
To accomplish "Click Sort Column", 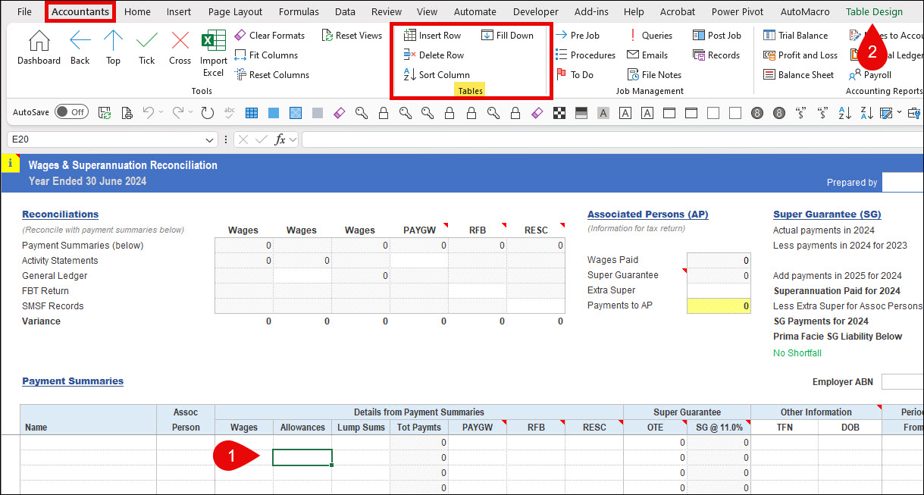I will 437,75.
